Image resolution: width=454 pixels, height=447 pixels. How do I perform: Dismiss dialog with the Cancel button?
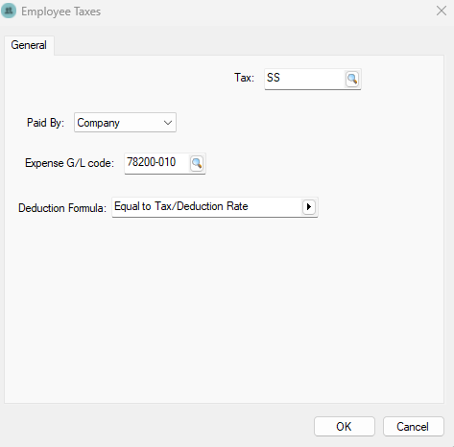(x=414, y=427)
